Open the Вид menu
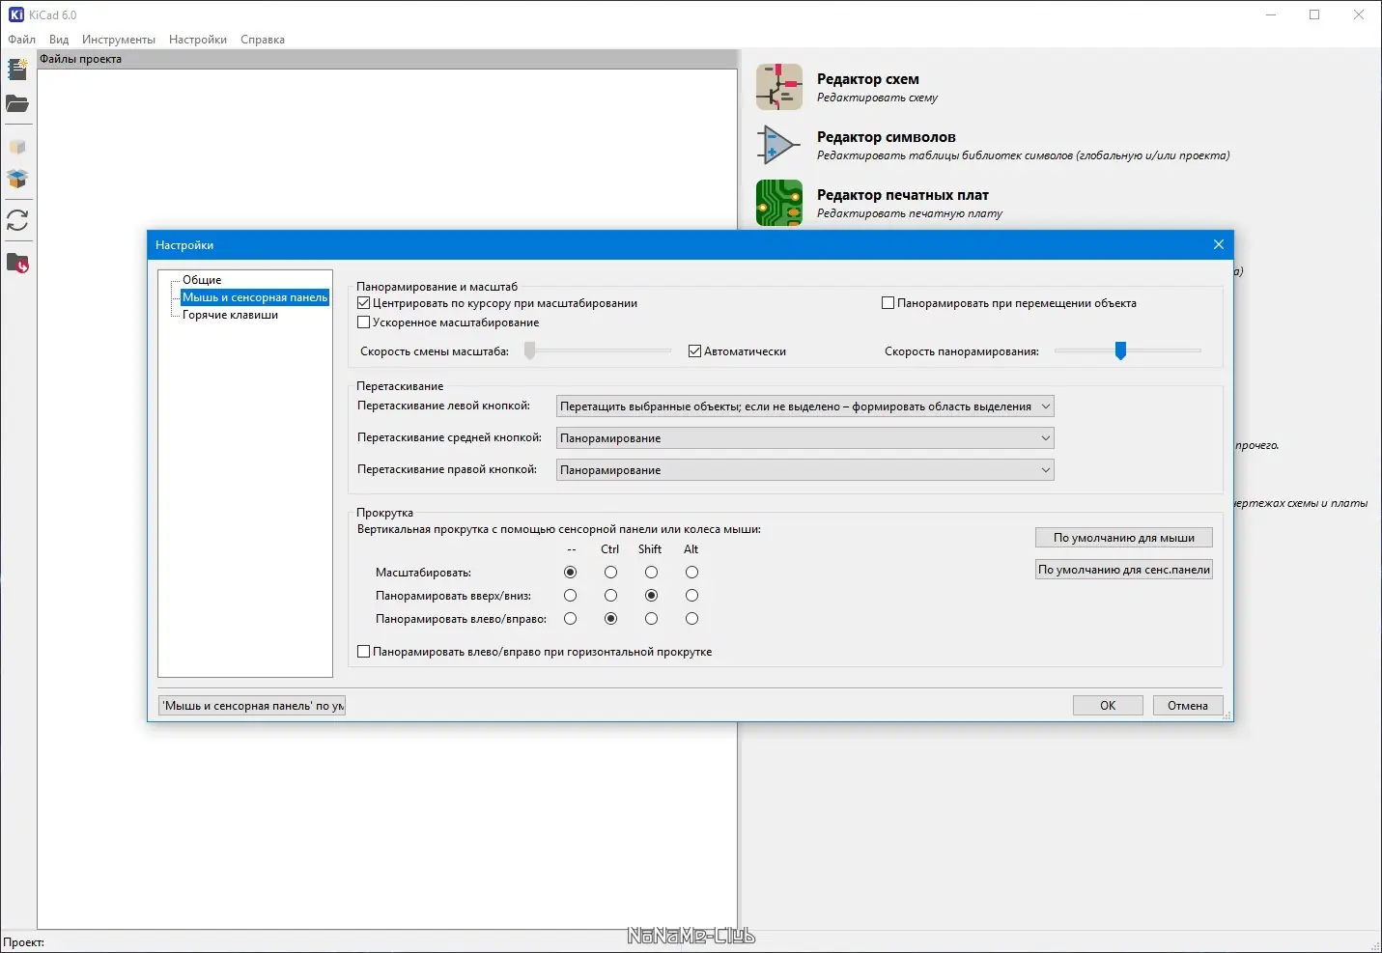1382x953 pixels. tap(59, 40)
